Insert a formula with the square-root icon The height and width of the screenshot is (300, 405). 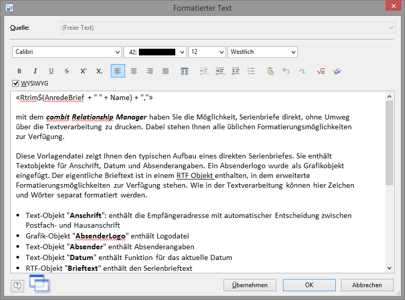[x=321, y=71]
